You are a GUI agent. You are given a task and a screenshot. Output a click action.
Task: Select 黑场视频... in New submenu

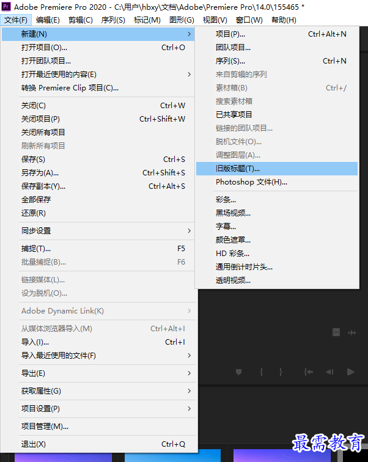click(277, 213)
